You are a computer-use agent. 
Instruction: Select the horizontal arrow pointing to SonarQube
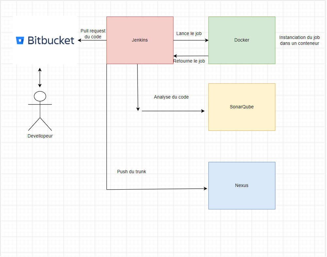pos(173,111)
